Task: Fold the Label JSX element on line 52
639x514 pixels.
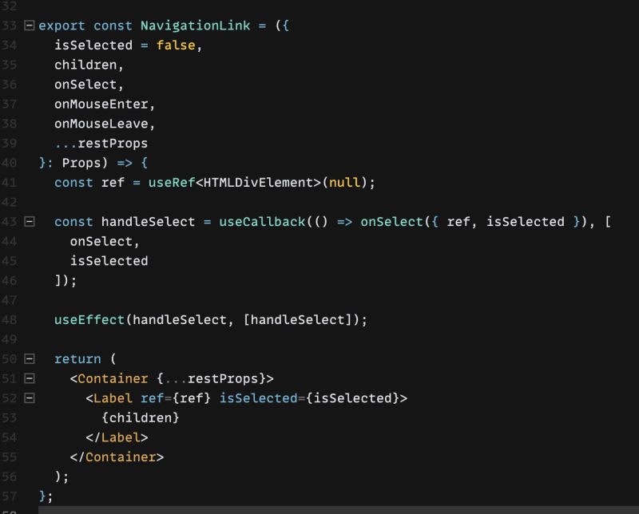Action: coord(30,397)
